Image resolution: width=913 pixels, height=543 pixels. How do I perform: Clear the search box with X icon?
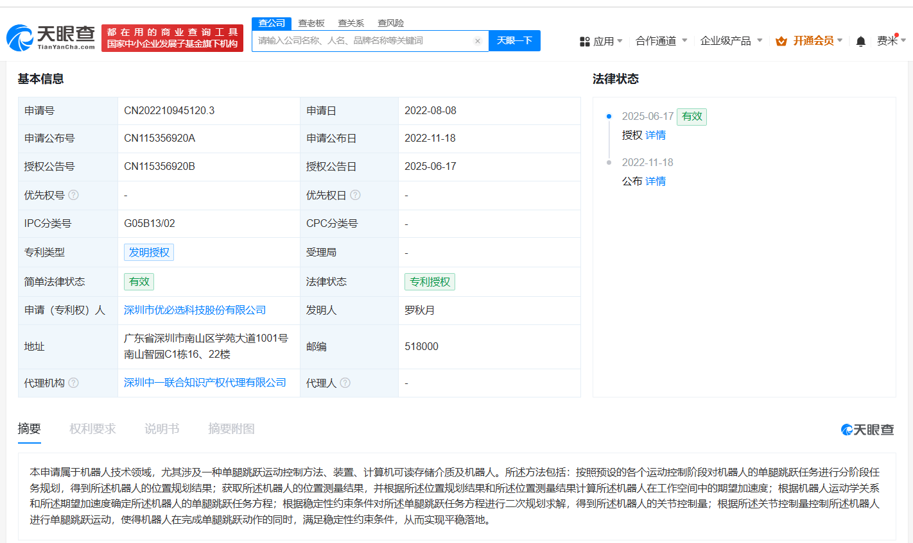(x=478, y=41)
